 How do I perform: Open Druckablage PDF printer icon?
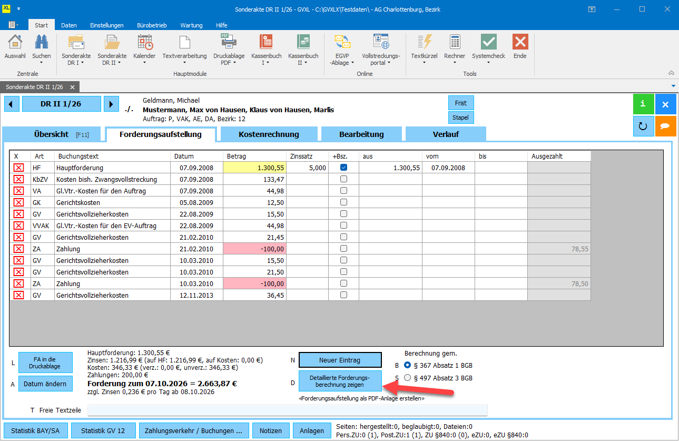(x=229, y=42)
